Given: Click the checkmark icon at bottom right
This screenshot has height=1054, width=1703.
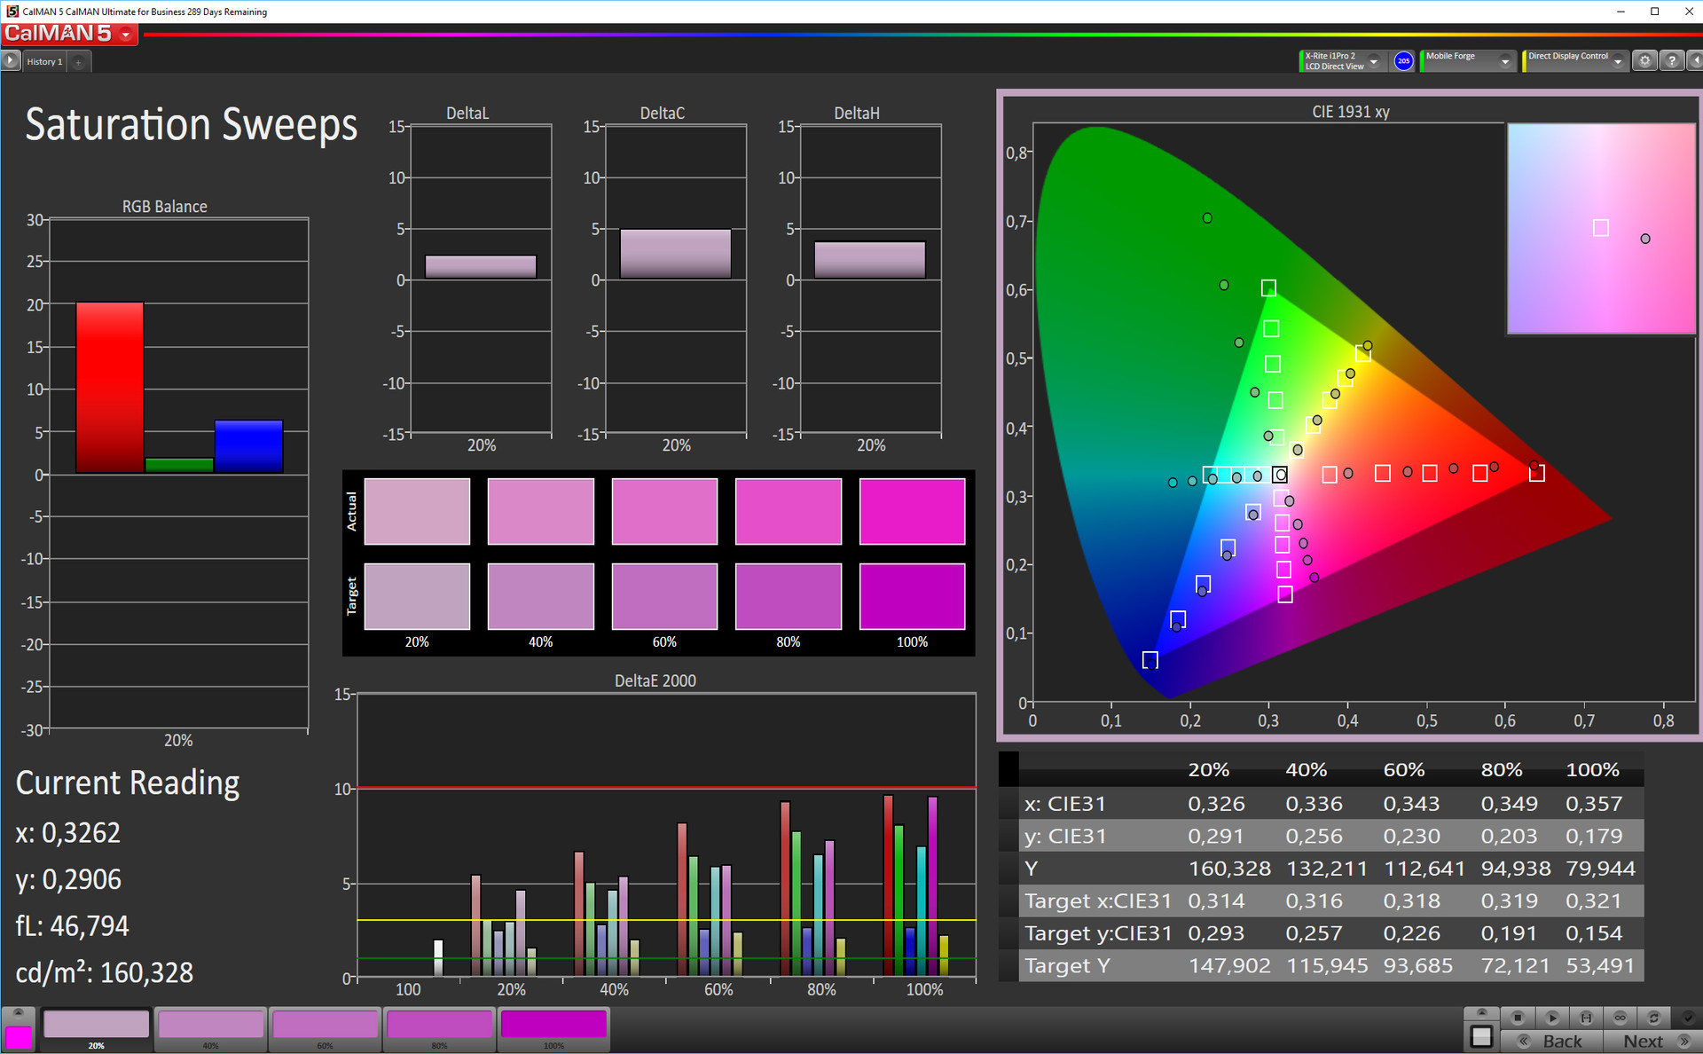Looking at the screenshot, I should (1687, 1018).
